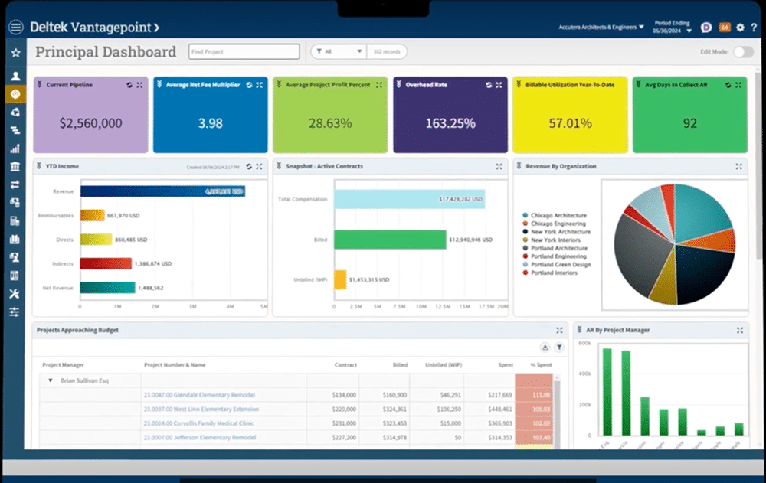Maximize the Overhead Rate card
The image size is (766, 483).
[x=499, y=85]
